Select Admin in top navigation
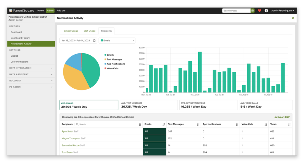304x163 pixels. (50, 11)
